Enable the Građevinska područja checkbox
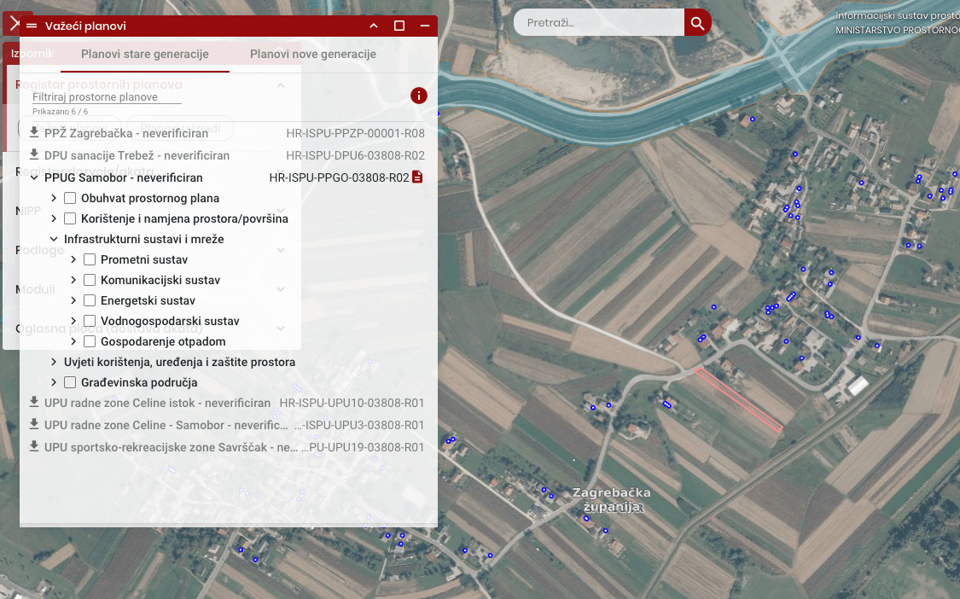The image size is (960, 599). click(x=70, y=383)
